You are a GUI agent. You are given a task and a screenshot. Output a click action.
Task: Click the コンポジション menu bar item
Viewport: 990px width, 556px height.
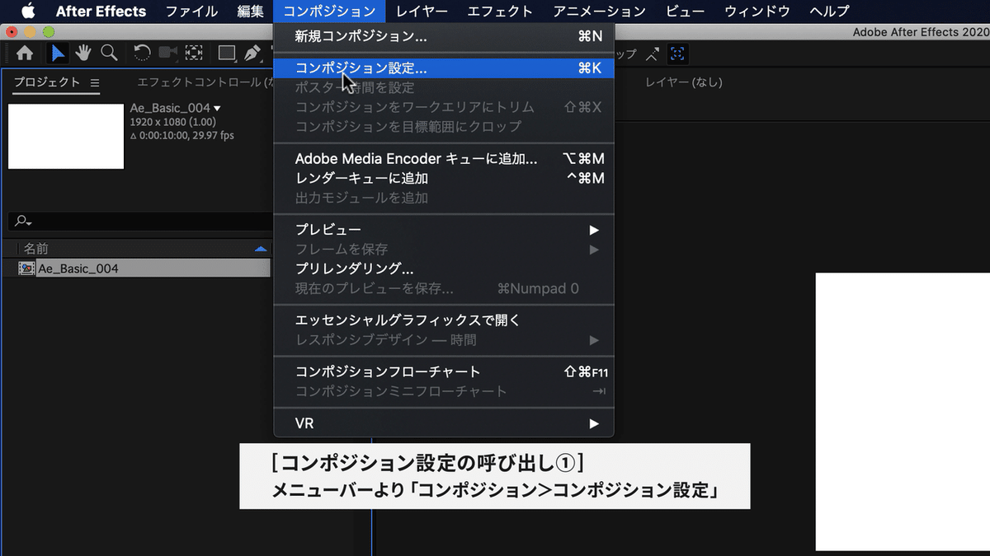point(329,12)
